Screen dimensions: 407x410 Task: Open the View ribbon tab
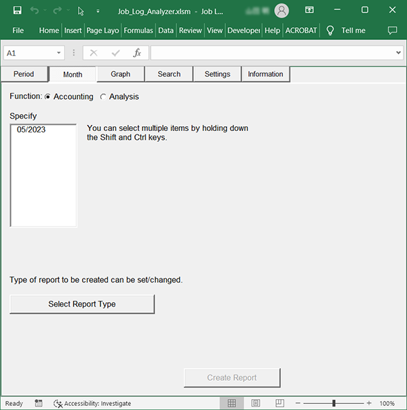tap(215, 31)
